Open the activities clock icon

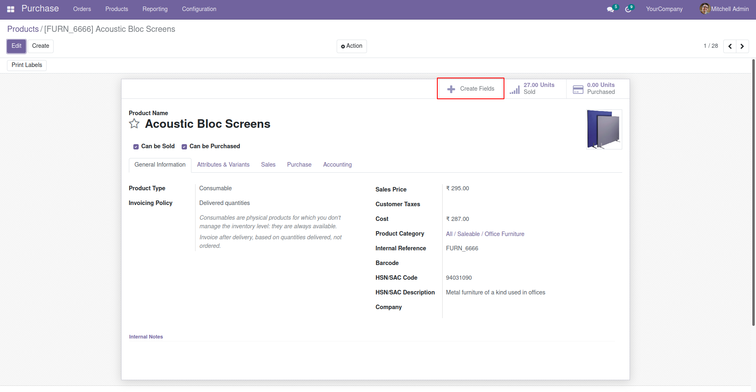[x=628, y=9]
